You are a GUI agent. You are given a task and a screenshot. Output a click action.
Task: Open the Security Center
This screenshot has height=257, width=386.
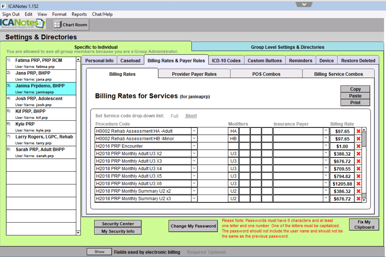tap(118, 224)
